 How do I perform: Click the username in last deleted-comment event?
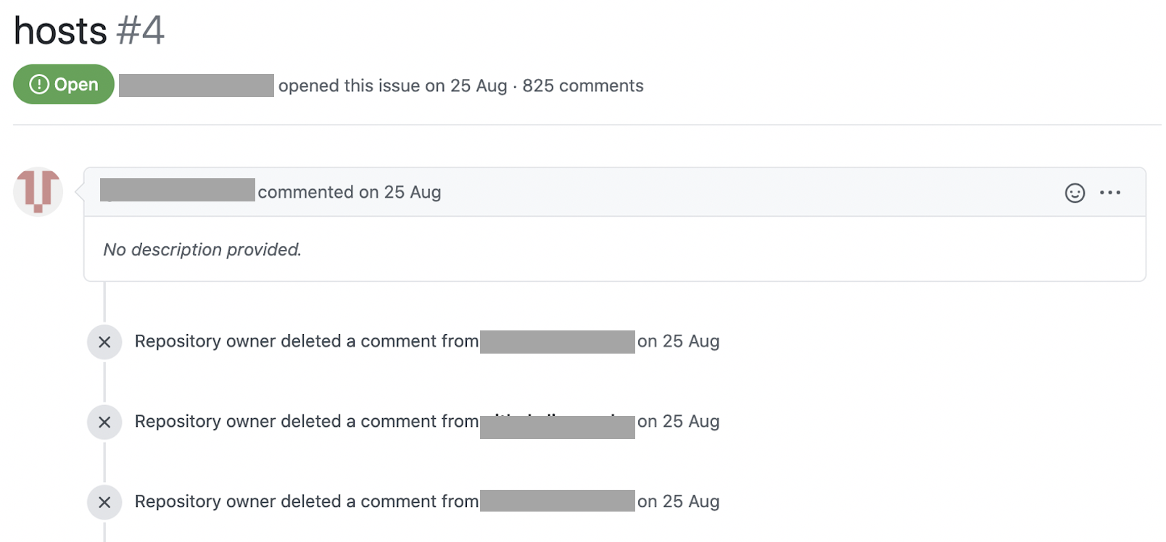(557, 501)
